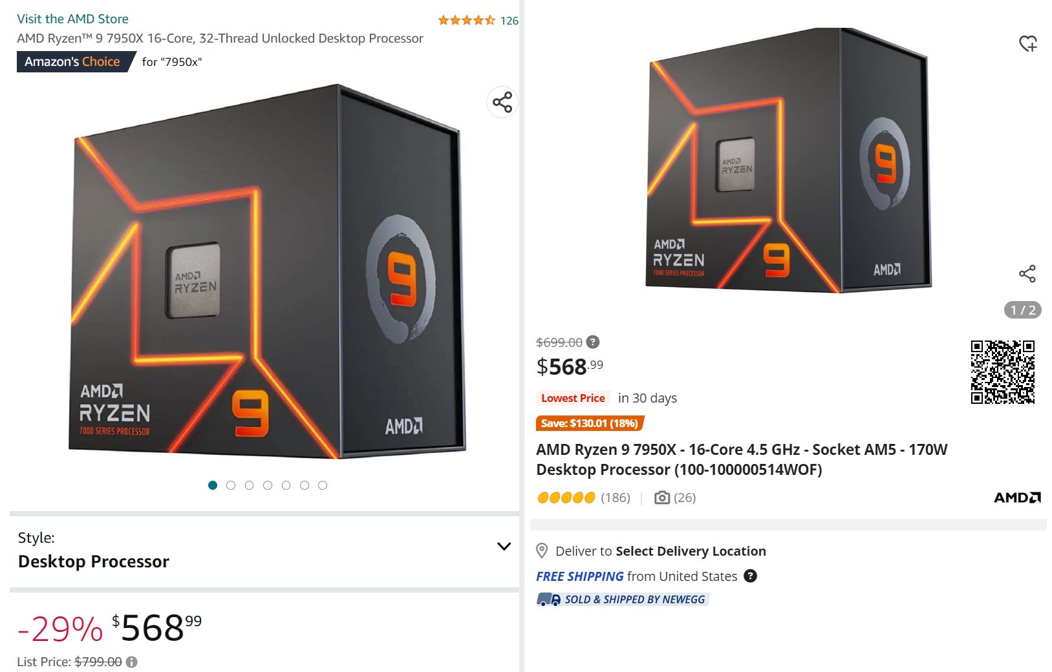Viewport: 1052px width, 672px height.
Task: Expand the Style dropdown chevron
Action: pyautogui.click(x=504, y=547)
